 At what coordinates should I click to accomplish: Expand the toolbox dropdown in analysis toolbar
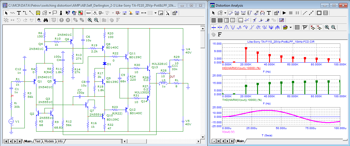point(291,27)
